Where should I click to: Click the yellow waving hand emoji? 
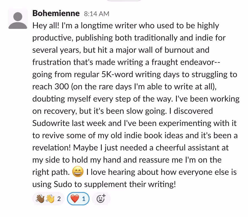pyautogui.click(x=50, y=198)
